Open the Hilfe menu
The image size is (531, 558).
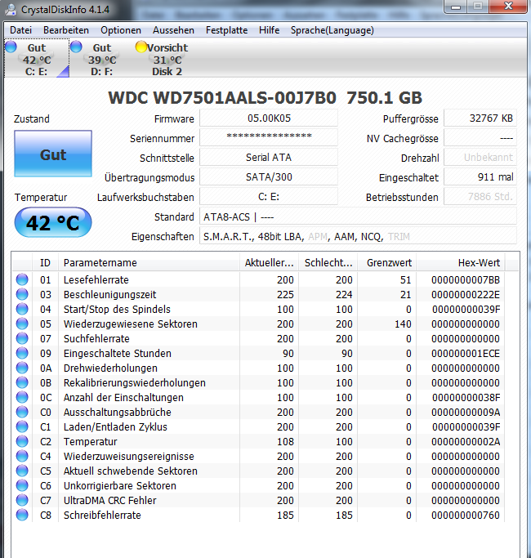269,30
